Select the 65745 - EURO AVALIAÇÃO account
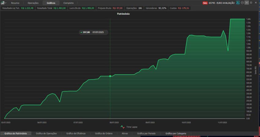The height and width of the screenshot is (137, 260). click(222, 3)
